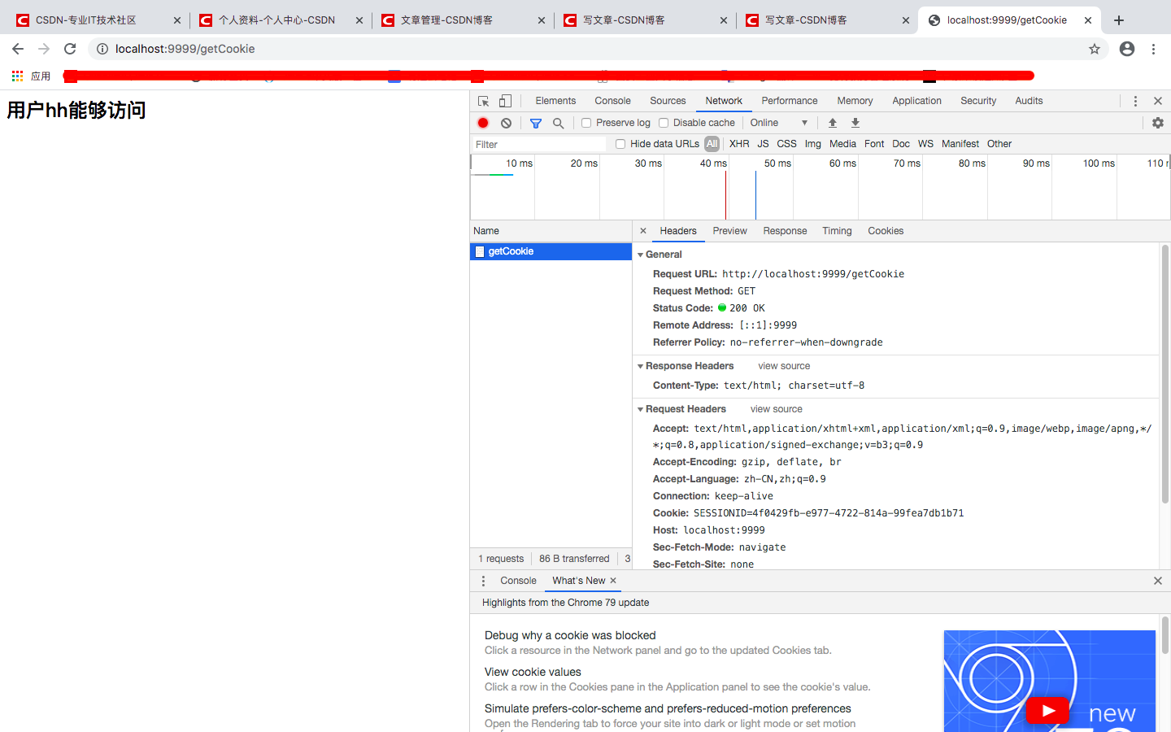Screen dimensions: 1171x732
Task: View source of the Response Headers
Action: tap(784, 366)
